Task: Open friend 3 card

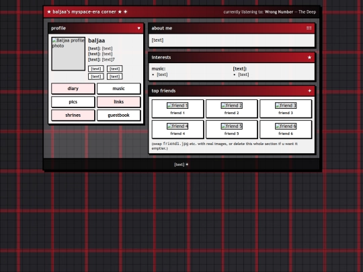Action: [286, 109]
